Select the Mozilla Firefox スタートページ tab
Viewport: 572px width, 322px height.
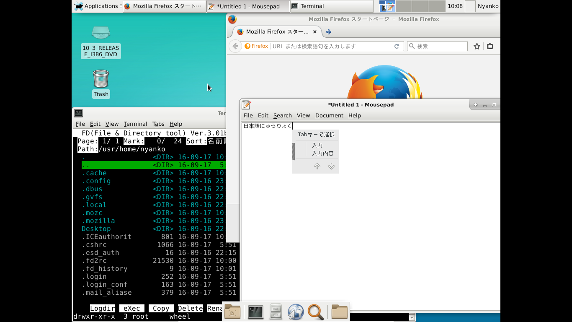[x=276, y=32]
